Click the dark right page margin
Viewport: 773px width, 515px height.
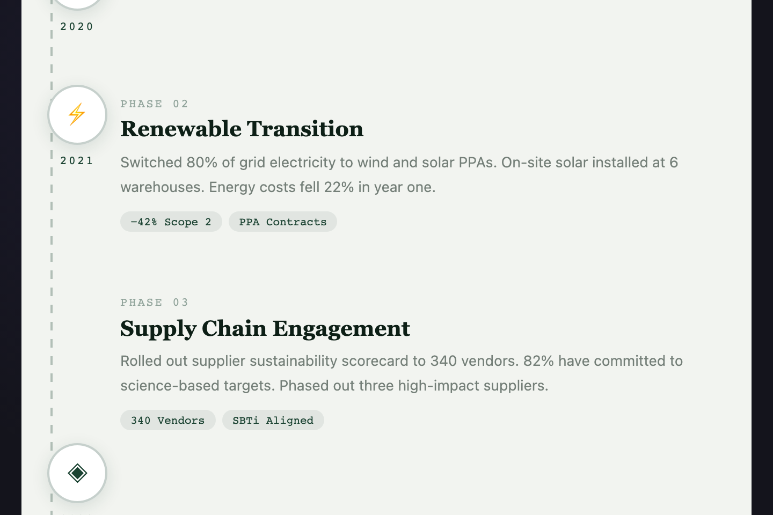pyautogui.click(x=762, y=257)
